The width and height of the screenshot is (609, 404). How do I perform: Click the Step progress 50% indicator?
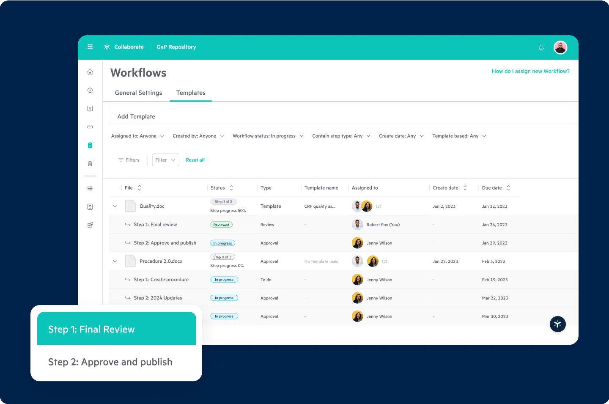click(228, 210)
